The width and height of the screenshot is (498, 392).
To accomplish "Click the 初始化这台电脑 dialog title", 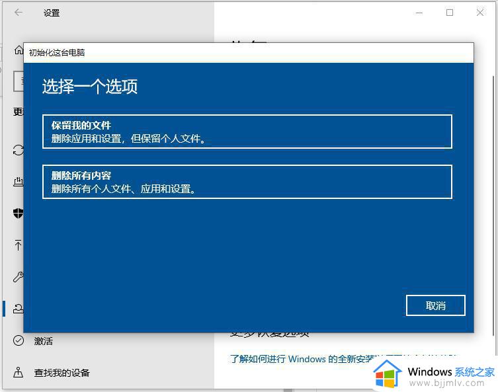I will (57, 53).
